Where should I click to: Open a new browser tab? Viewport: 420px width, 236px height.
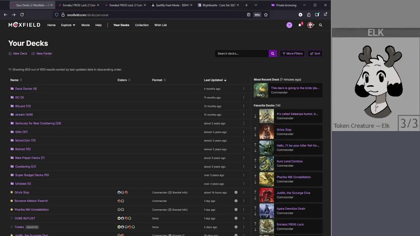coord(246,5)
